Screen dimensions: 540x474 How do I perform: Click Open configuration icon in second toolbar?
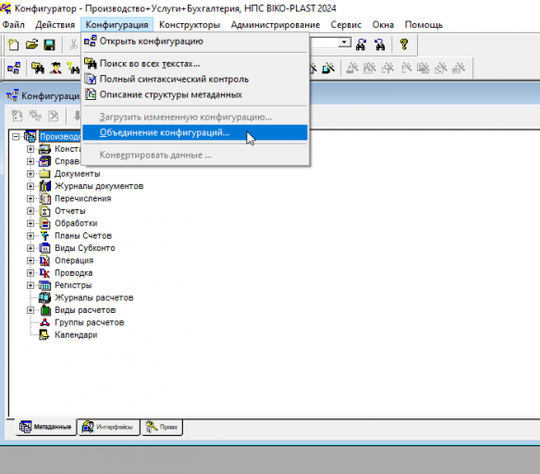click(x=14, y=68)
